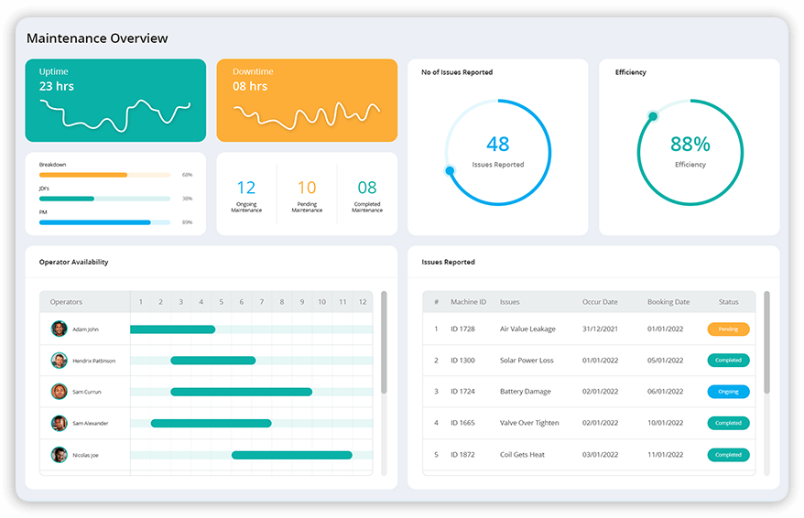Click Completed status badge for ID 1300
The image size is (804, 518).
coord(728,361)
